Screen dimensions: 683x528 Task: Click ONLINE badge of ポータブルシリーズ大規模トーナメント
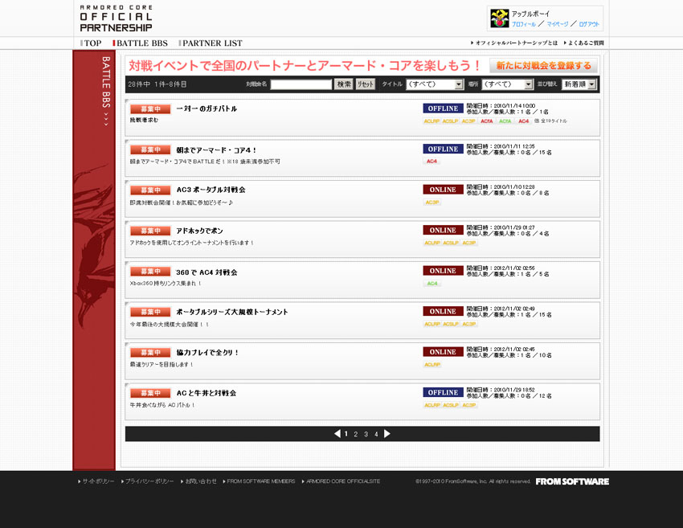(443, 311)
